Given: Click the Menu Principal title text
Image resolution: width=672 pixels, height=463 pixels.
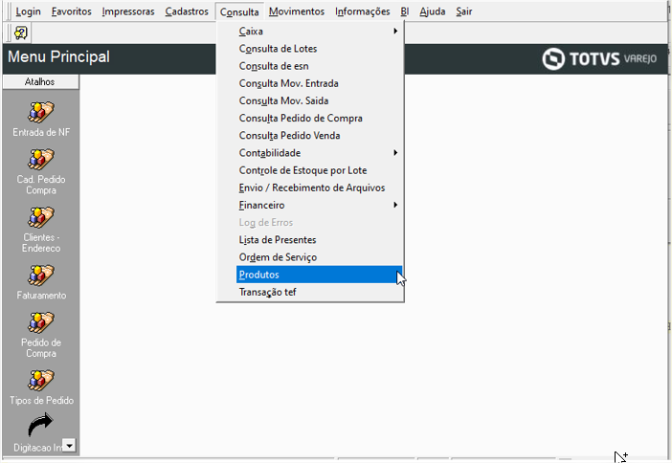Looking at the screenshot, I should tap(58, 56).
